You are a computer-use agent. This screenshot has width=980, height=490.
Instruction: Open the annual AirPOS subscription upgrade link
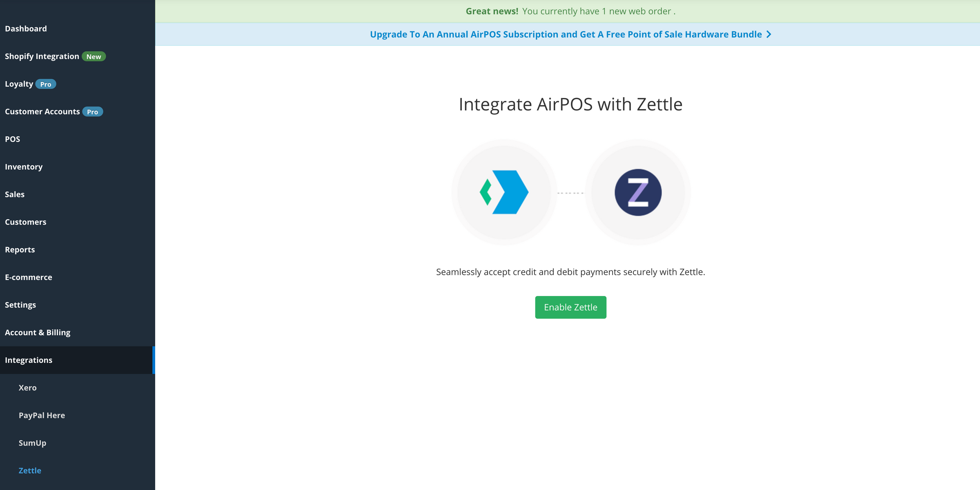coord(568,34)
